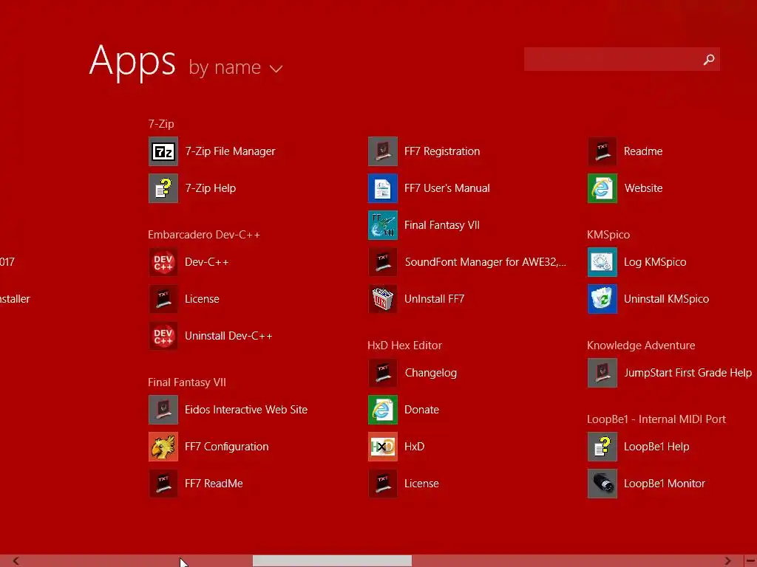The height and width of the screenshot is (567, 757).
Task: Open the 7-Zip Help icon
Action: (x=163, y=188)
